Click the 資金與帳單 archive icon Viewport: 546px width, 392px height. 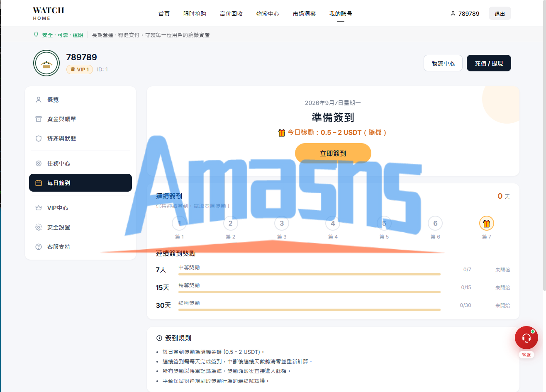tap(39, 119)
